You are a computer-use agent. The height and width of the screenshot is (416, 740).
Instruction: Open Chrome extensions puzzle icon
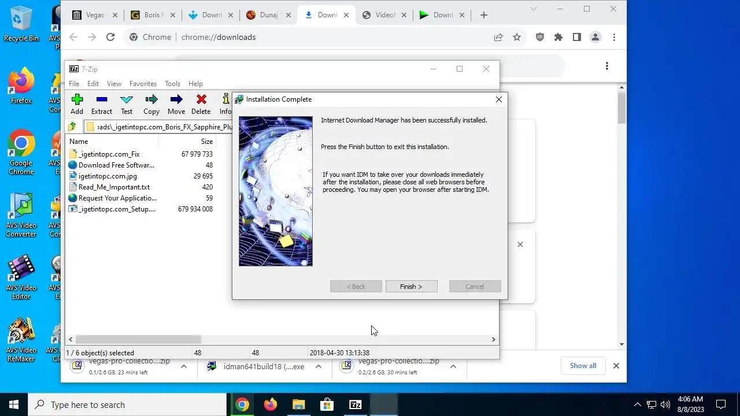click(558, 37)
